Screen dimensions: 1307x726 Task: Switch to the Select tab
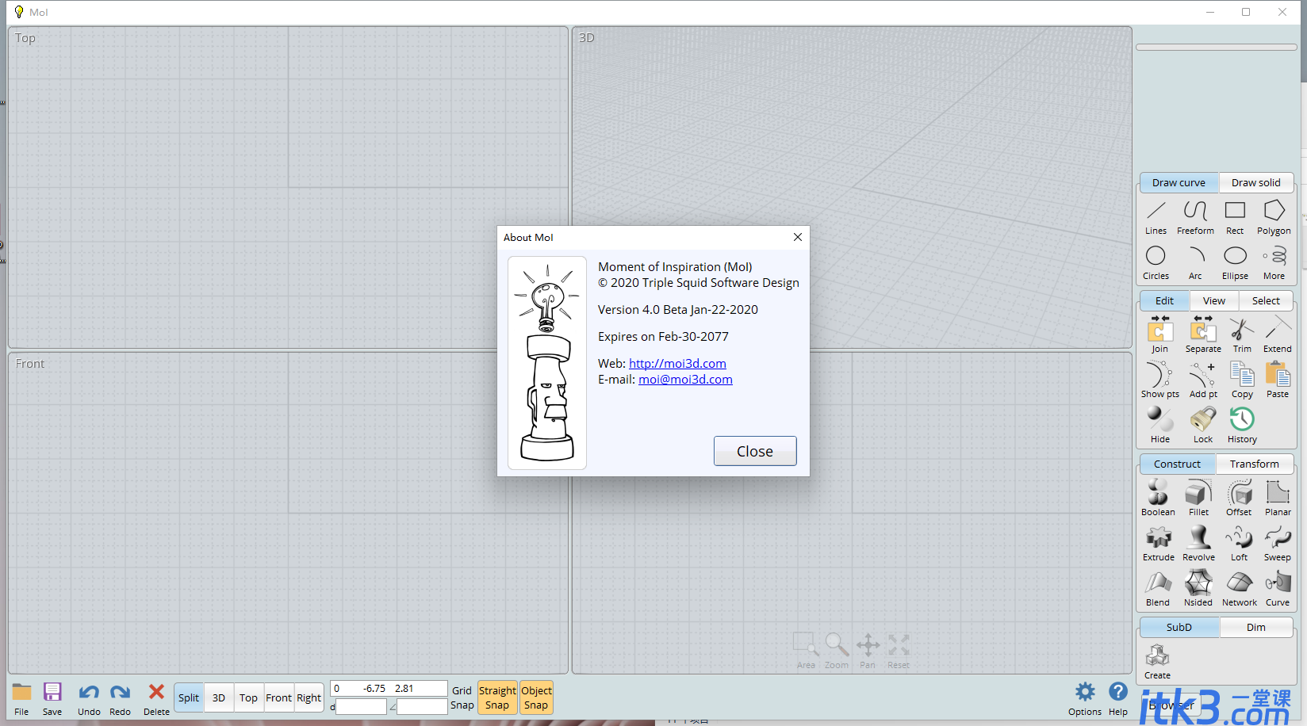[x=1266, y=300]
